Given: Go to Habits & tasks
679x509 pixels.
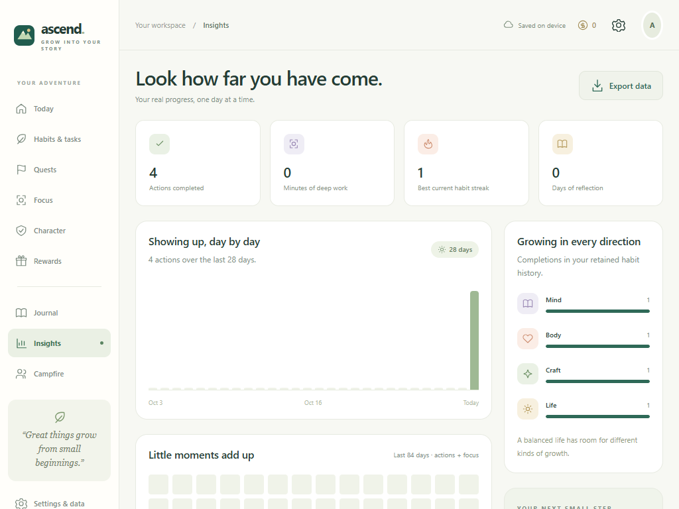Looking at the screenshot, I should (x=59, y=139).
